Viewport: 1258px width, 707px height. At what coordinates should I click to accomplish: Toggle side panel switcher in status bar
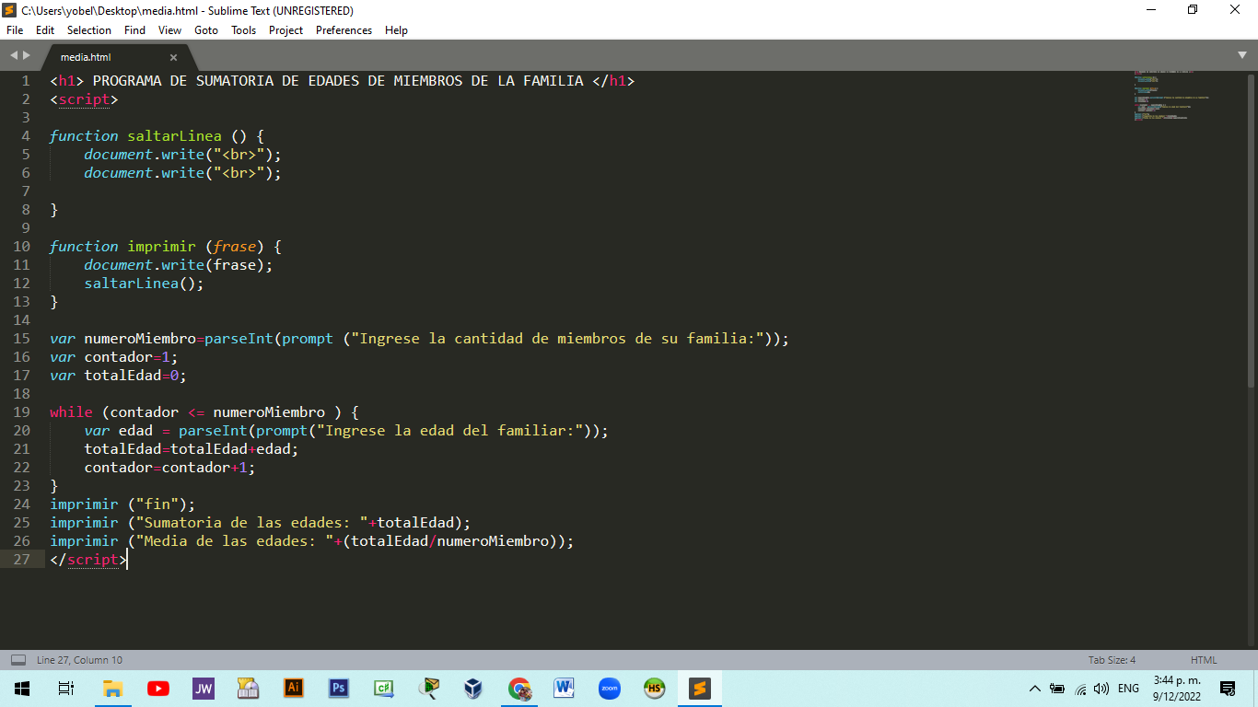pos(17,660)
